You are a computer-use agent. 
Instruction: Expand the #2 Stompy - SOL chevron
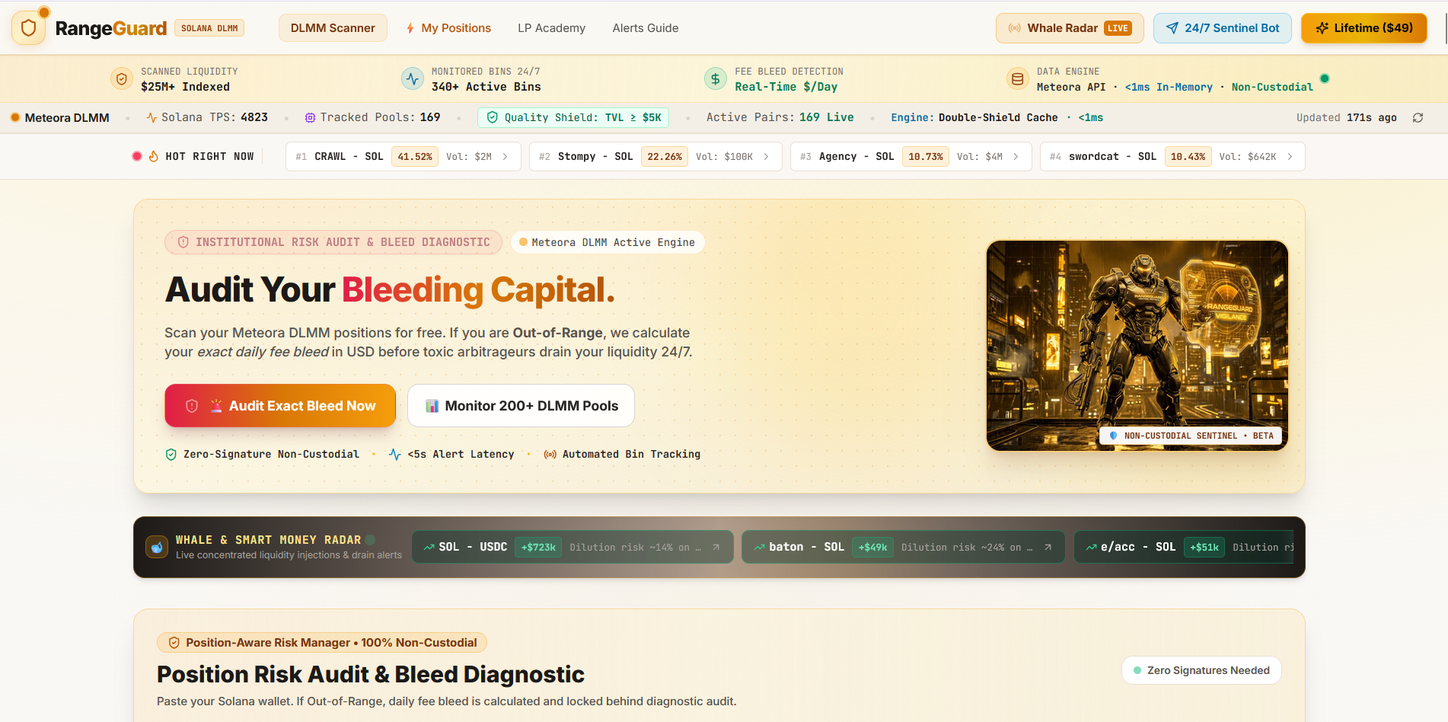pyautogui.click(x=766, y=156)
